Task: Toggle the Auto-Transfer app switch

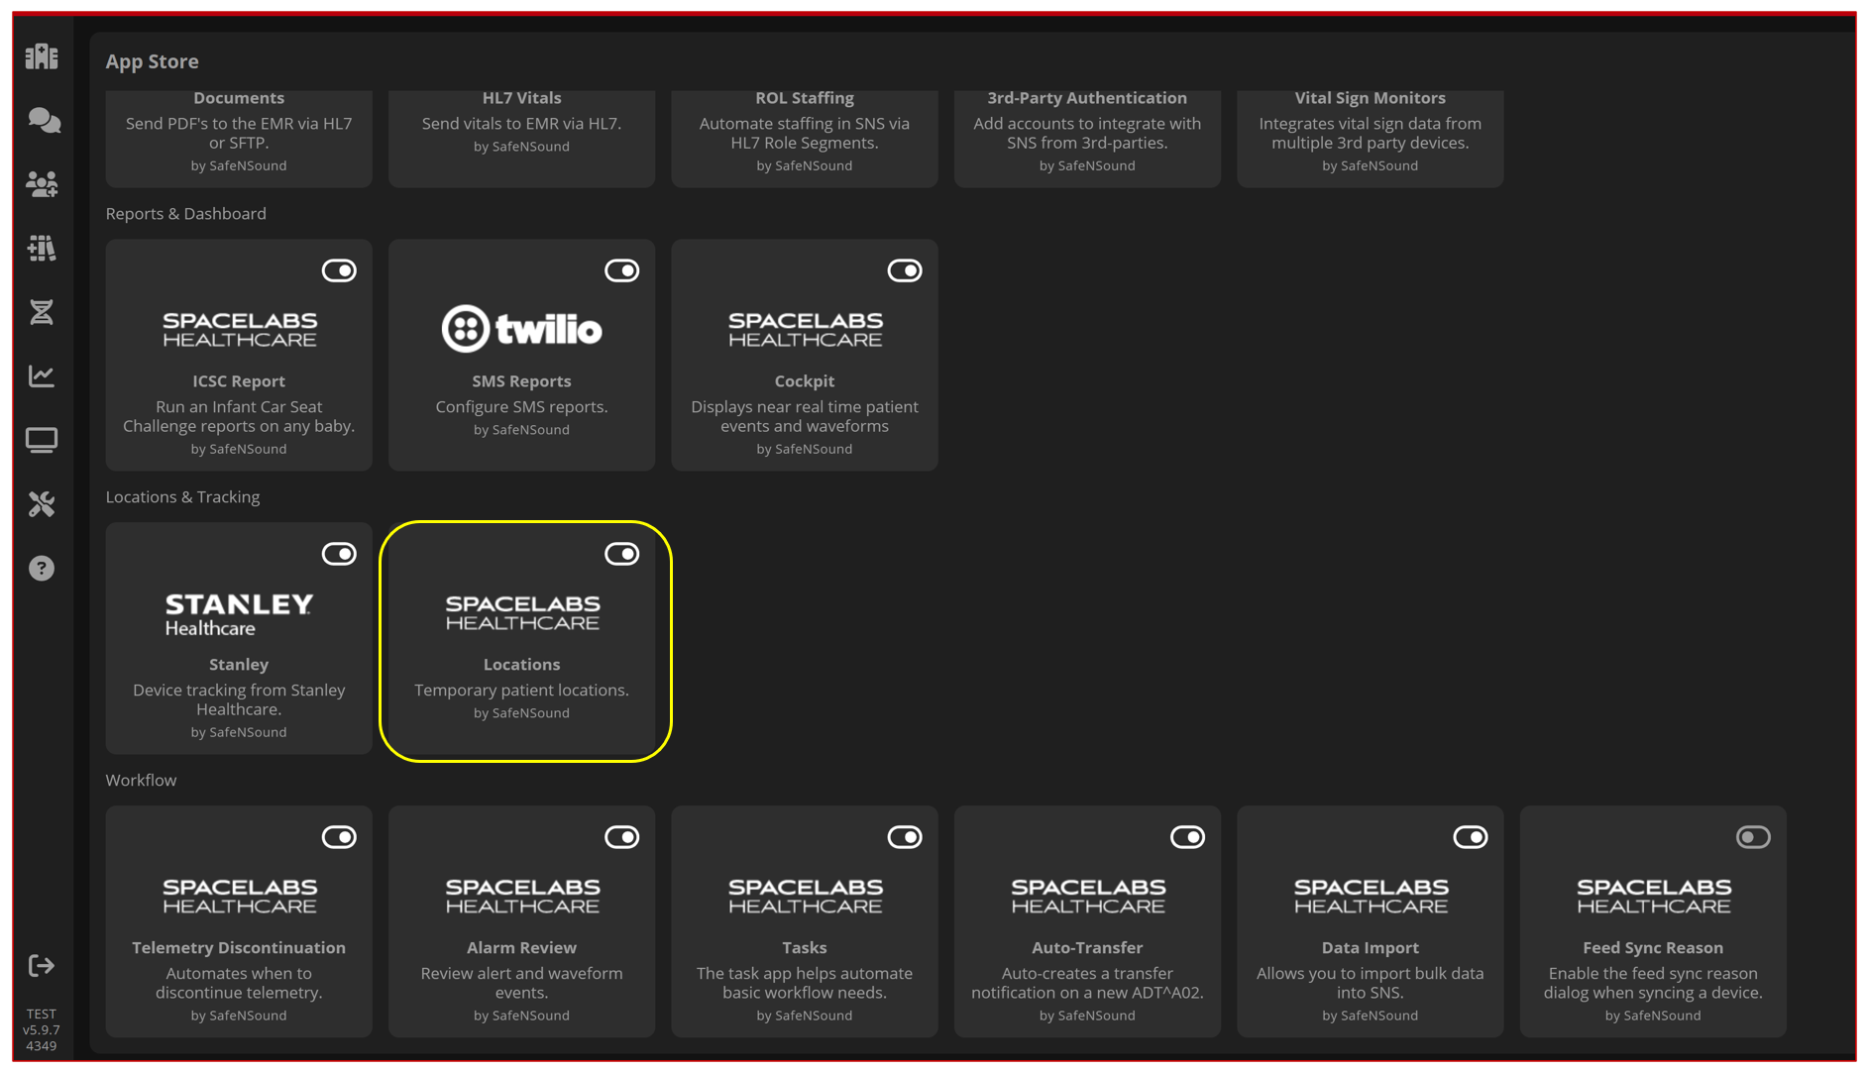Action: click(x=1187, y=837)
